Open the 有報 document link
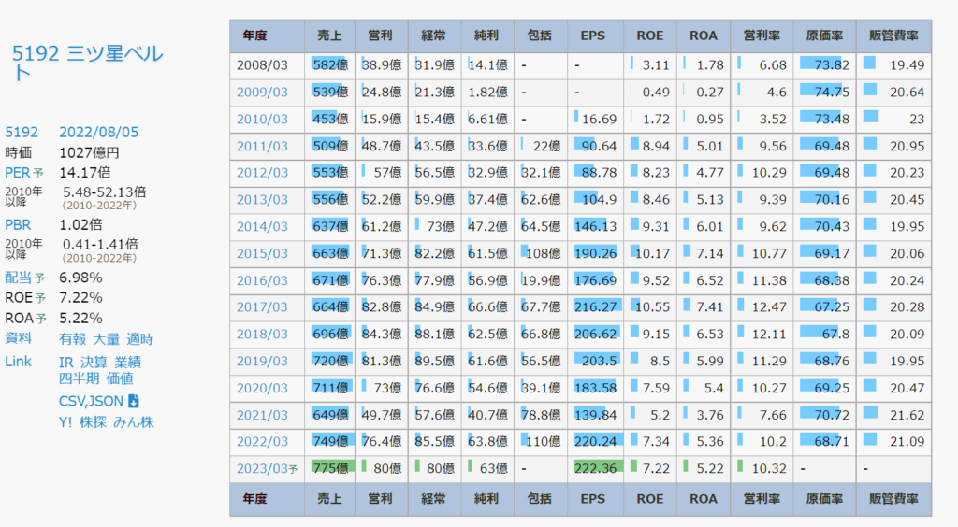Image resolution: width=958 pixels, height=527 pixels. [72, 339]
